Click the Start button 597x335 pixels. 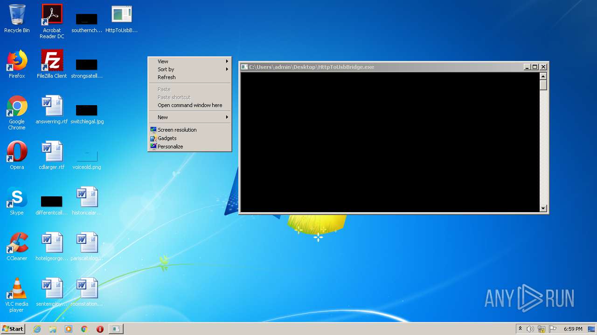(x=13, y=329)
